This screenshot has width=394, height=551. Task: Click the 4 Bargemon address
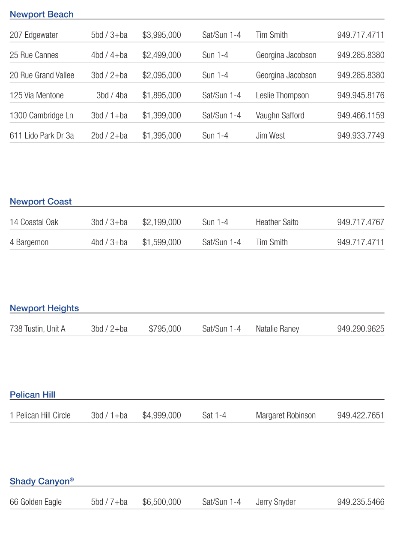click(29, 243)
